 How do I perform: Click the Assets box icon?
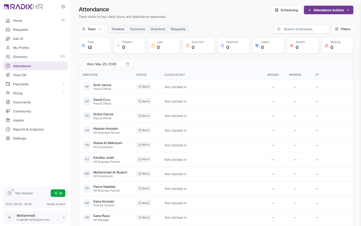point(8,120)
